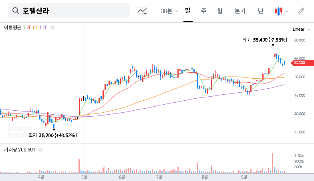Click the 9월 date axis label
This screenshot has height=181, width=314.
coord(244,177)
